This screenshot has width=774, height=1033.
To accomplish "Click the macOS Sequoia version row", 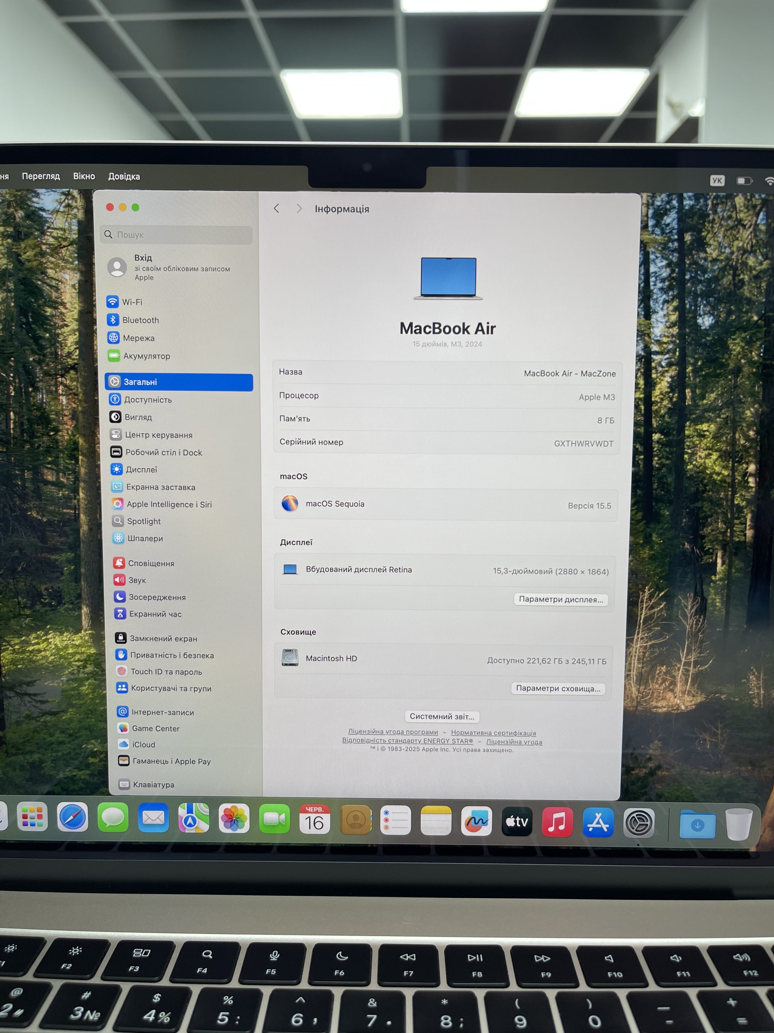I will pos(446,504).
